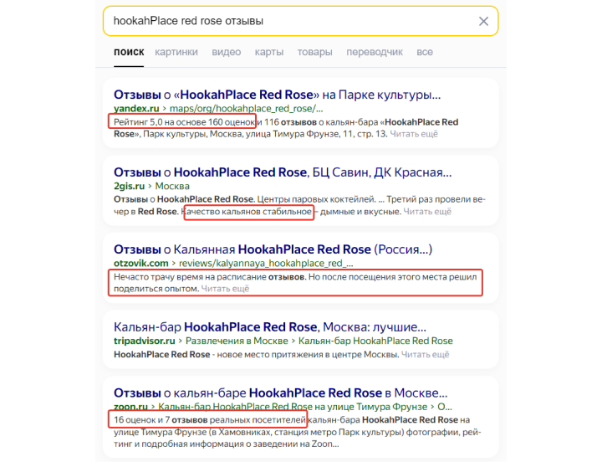The image size is (602, 462).
Task: Follow the otzovik.com domain link
Action: coord(141,264)
